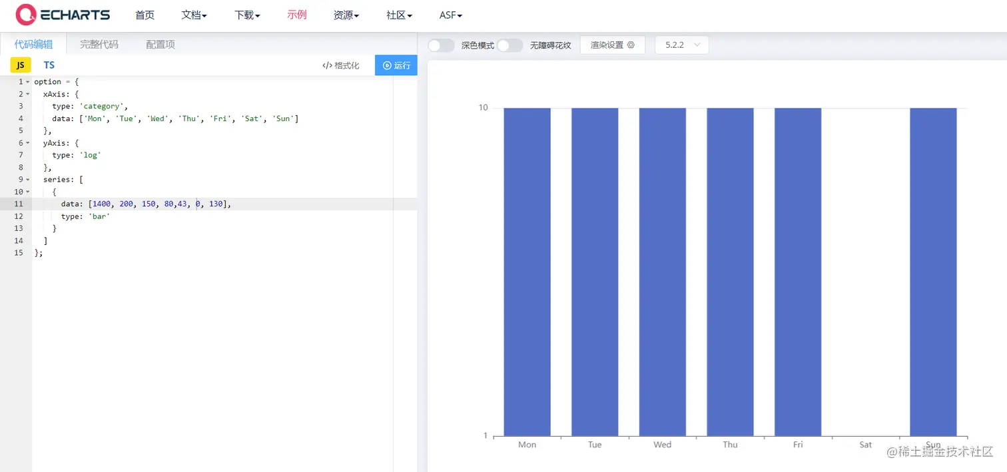The image size is (1007, 472).
Task: Click the ECharts logo
Action: (x=63, y=15)
